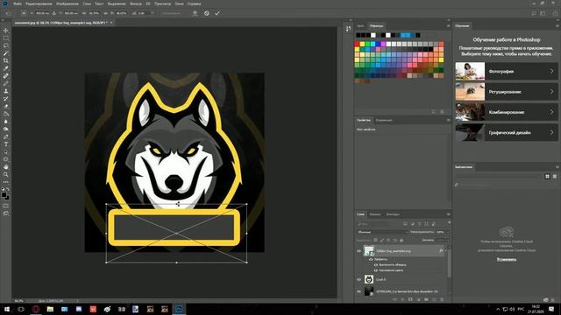This screenshot has width=561, height=315.
Task: Select the Eyedropper tool
Action: [x=6, y=68]
